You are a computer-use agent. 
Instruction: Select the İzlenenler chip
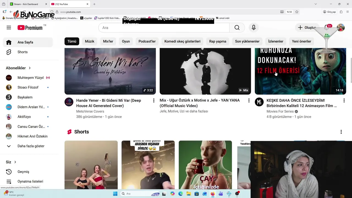276,41
